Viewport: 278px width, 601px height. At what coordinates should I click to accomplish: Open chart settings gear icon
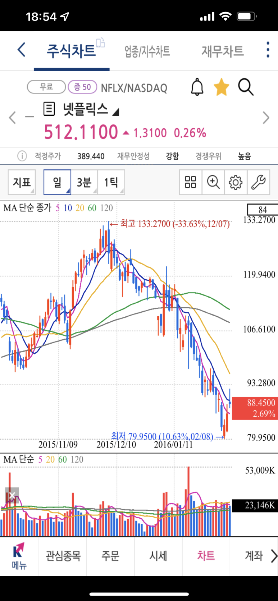pyautogui.click(x=236, y=182)
